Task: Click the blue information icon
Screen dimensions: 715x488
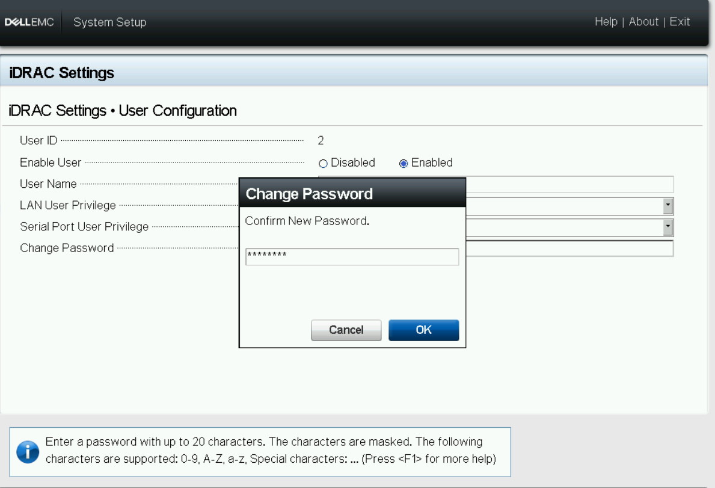Action: tap(28, 452)
